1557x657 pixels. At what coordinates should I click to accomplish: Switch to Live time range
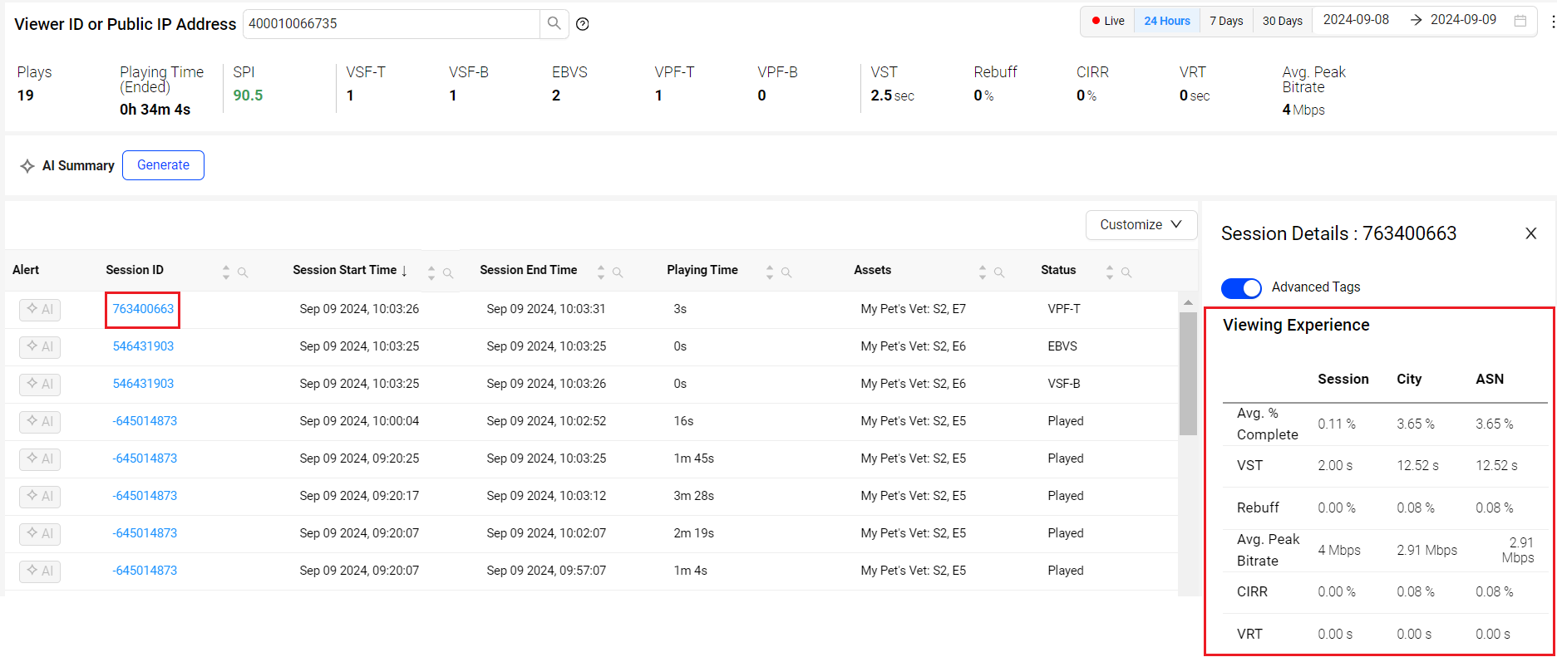(x=1108, y=21)
